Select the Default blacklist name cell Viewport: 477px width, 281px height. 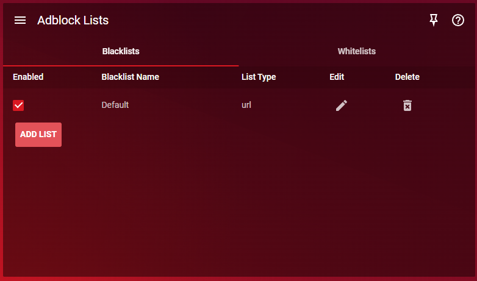[x=115, y=105]
